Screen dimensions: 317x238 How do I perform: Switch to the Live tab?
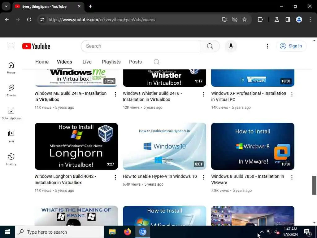coord(87,62)
